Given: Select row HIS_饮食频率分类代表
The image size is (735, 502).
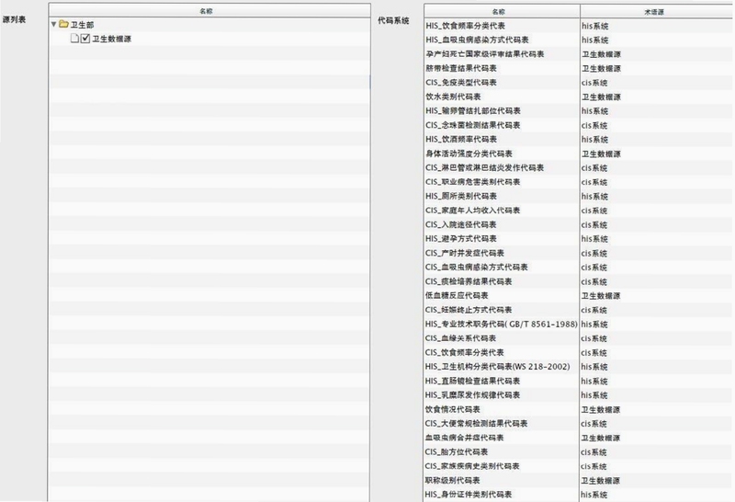Looking at the screenshot, I should [x=579, y=26].
